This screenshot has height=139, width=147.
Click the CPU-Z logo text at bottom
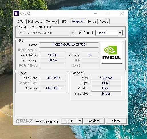24,121
